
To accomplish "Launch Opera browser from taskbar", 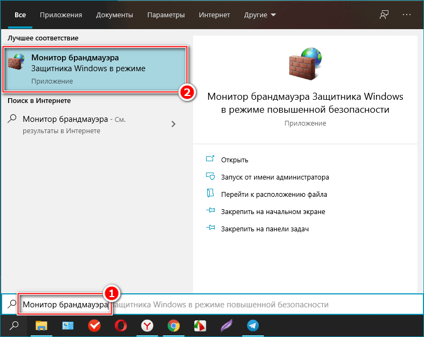I will point(121,326).
